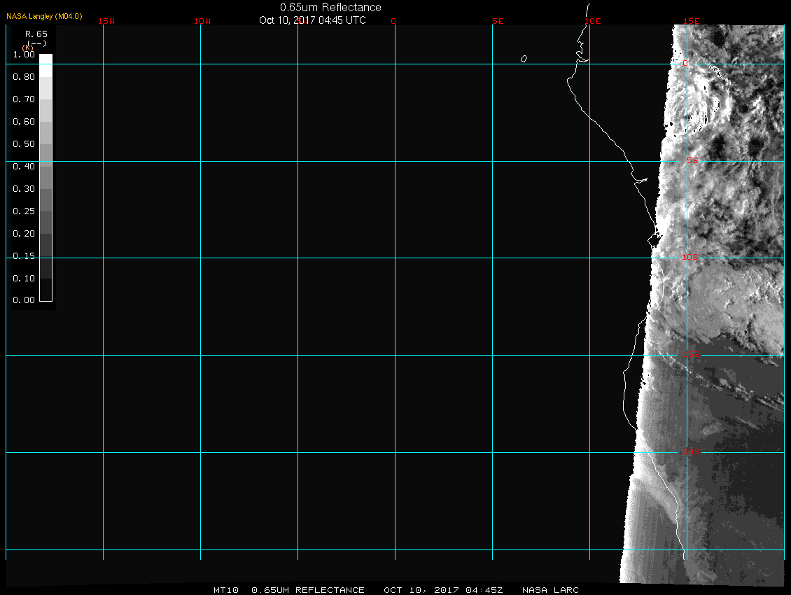Screen dimensions: 791x595
Task: Click the "0.65um Reflectance" title text
Action: [x=330, y=8]
